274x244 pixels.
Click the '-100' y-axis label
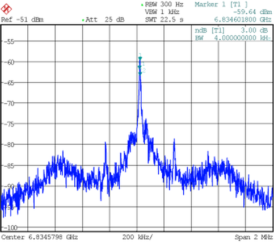click(11, 228)
